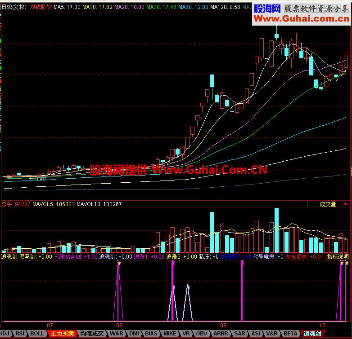
Task: Switch to the W&R indicator tab
Action: coord(116,334)
